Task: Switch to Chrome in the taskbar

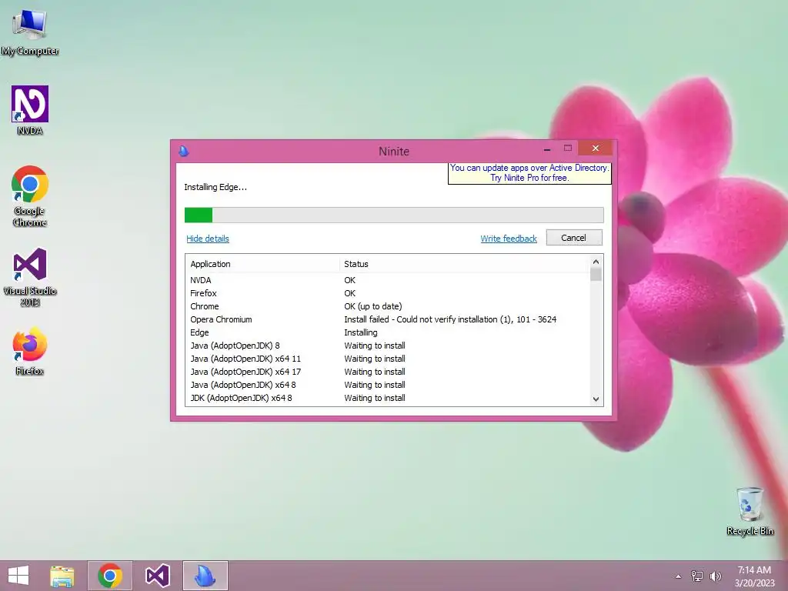Action: [110, 576]
